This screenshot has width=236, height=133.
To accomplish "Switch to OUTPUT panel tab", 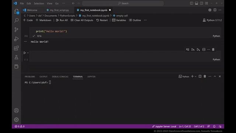I will pos(44,76).
